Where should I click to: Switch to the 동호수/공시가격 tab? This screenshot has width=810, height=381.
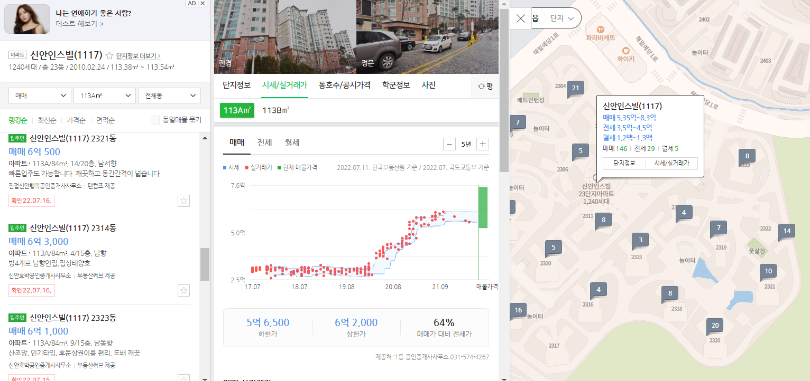tap(345, 85)
